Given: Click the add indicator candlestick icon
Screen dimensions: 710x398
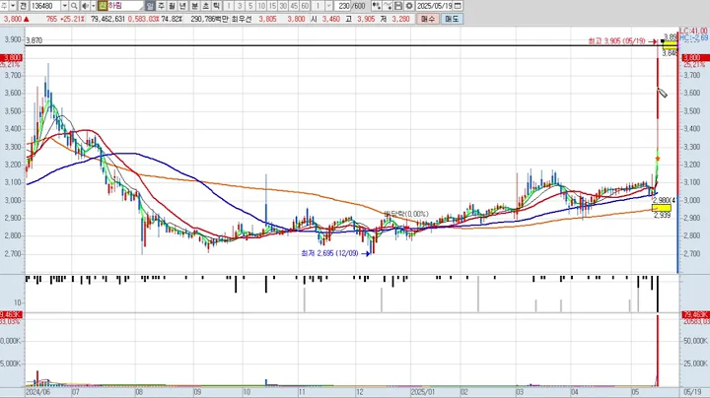Looking at the screenshot, I should click(x=376, y=6).
